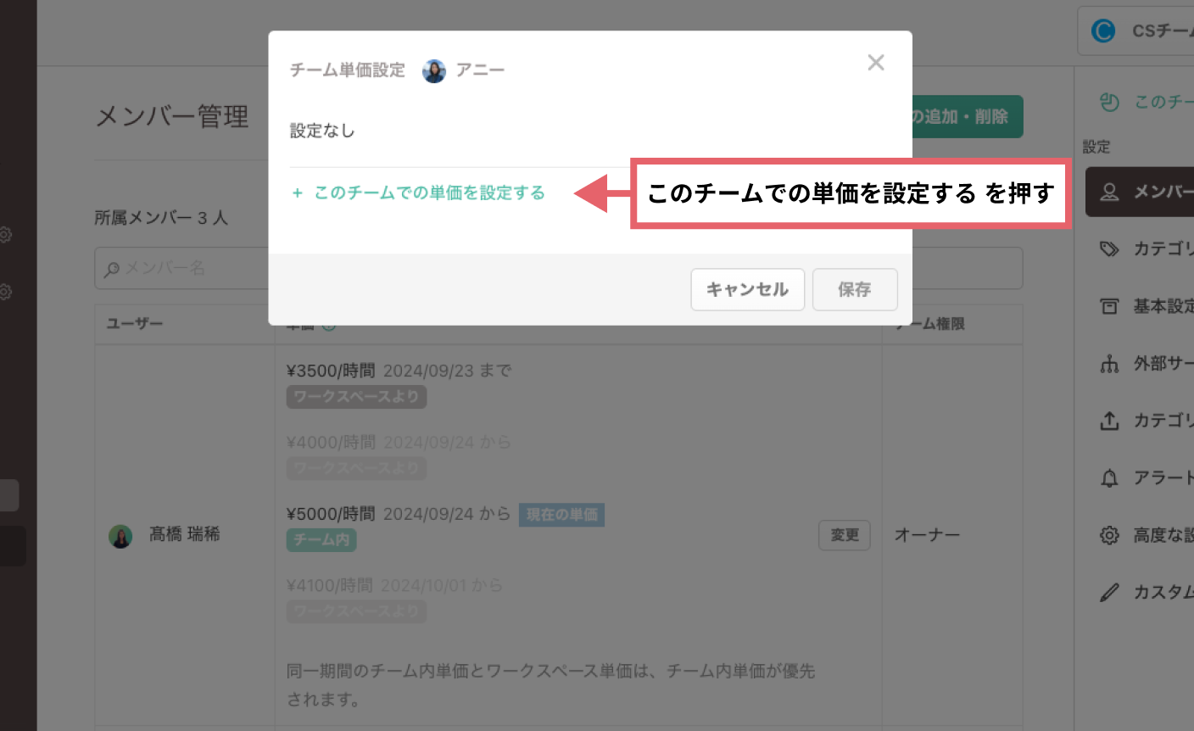Viewport: 1194px width, 731px height.
Task: Select the カテゴリ tag icon in the sidebar
Action: (1110, 248)
